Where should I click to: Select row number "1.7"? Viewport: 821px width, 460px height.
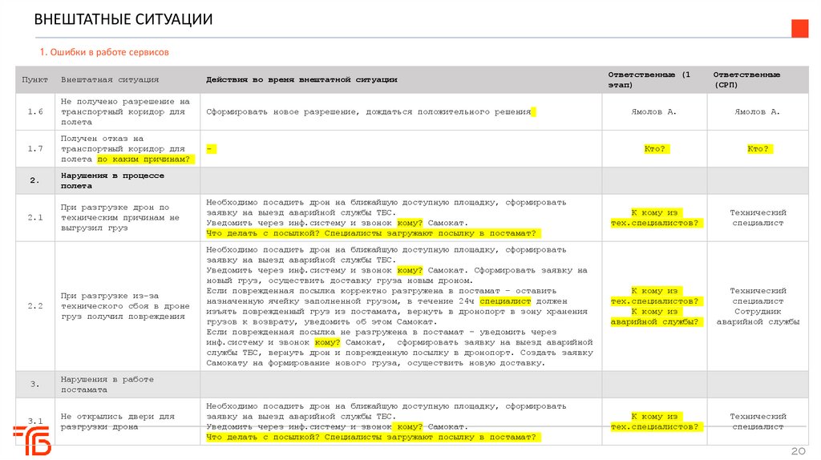pyautogui.click(x=35, y=148)
